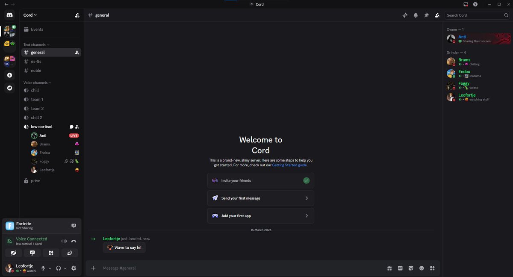The width and height of the screenshot is (513, 277).
Task: Open the Getting Started guide link
Action: coord(289,165)
